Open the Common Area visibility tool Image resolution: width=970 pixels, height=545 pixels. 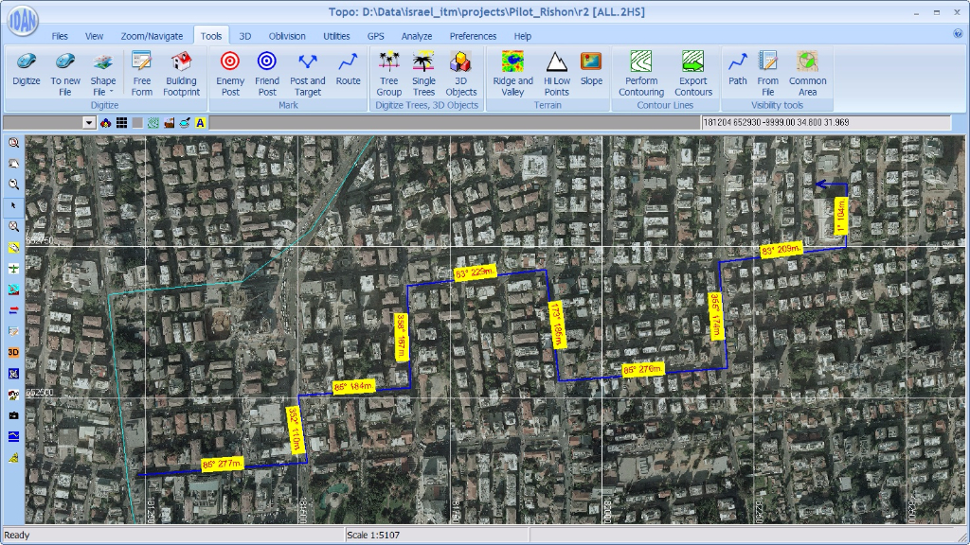coord(807,73)
